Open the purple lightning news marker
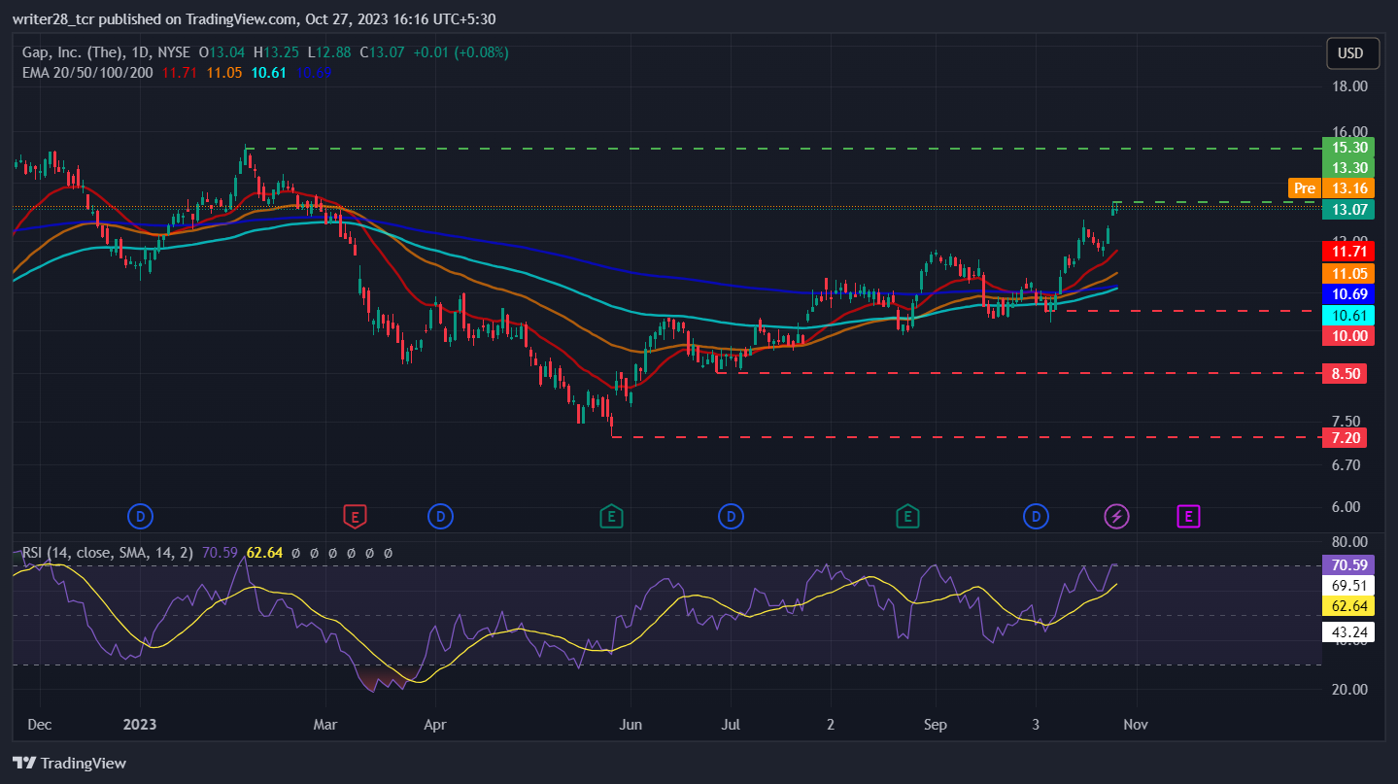The height and width of the screenshot is (784, 1398). (x=1117, y=516)
